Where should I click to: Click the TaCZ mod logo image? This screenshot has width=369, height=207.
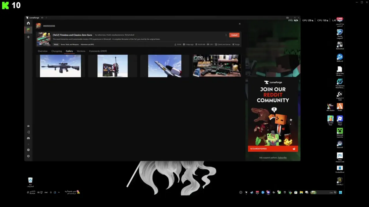pos(44,39)
